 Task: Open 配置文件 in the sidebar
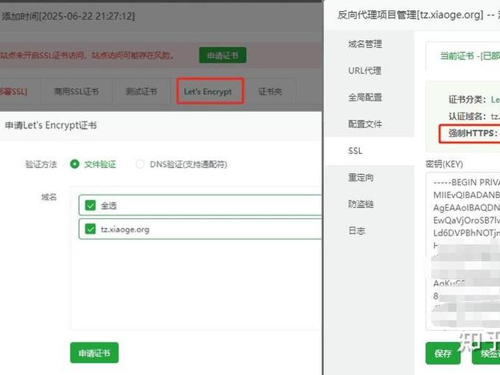pyautogui.click(x=365, y=124)
